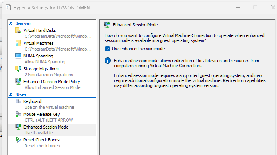
Task: Click 'Use if available' subtext
Action: click(x=39, y=133)
